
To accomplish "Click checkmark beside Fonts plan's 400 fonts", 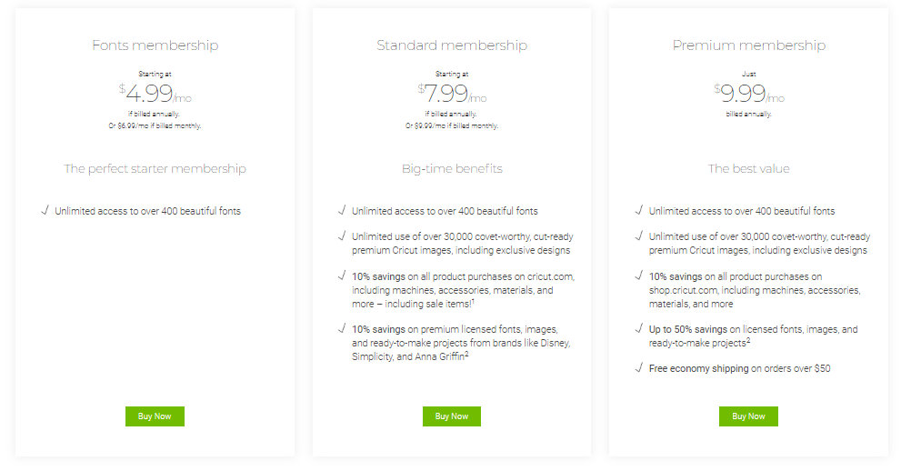I will (45, 210).
